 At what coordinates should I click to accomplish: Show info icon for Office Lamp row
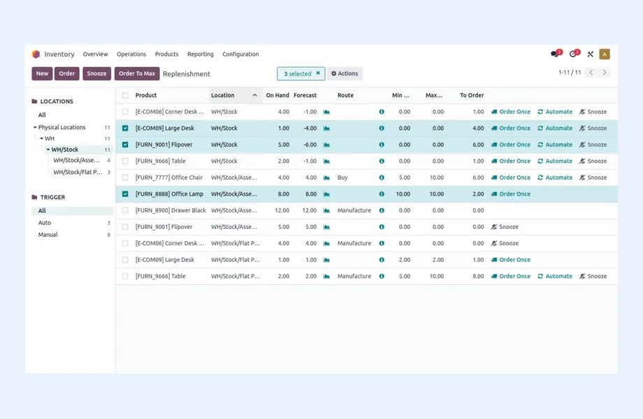(382, 193)
